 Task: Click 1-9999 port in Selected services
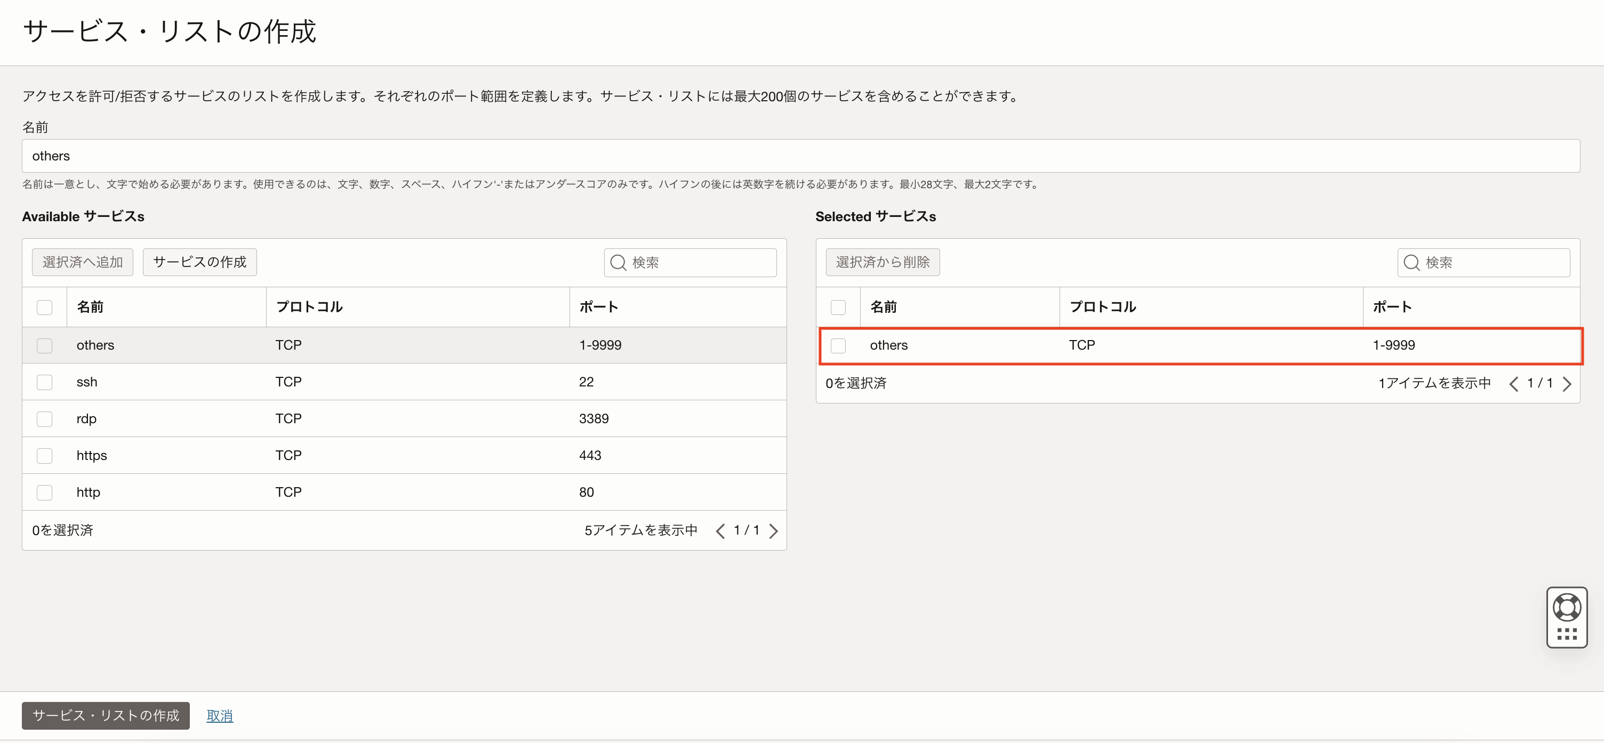click(1394, 345)
